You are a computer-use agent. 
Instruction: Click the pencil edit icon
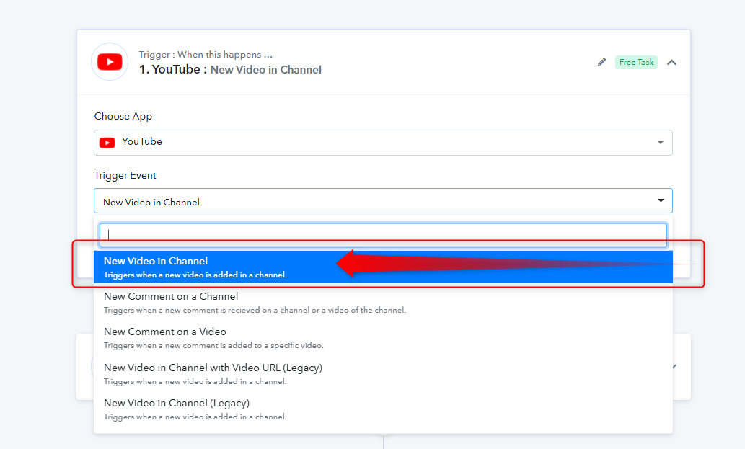tap(601, 62)
